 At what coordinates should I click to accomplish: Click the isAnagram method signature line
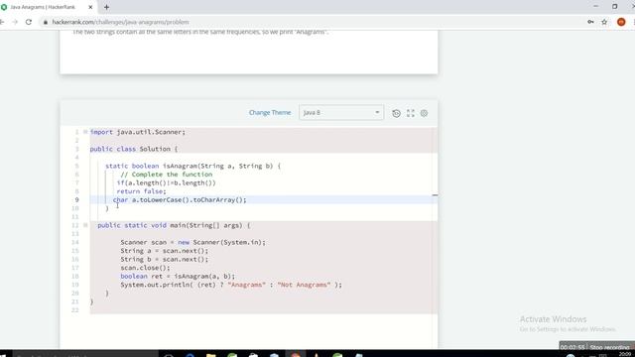tap(192, 166)
